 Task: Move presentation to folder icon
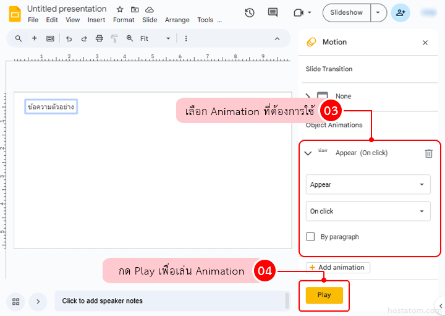tap(135, 10)
